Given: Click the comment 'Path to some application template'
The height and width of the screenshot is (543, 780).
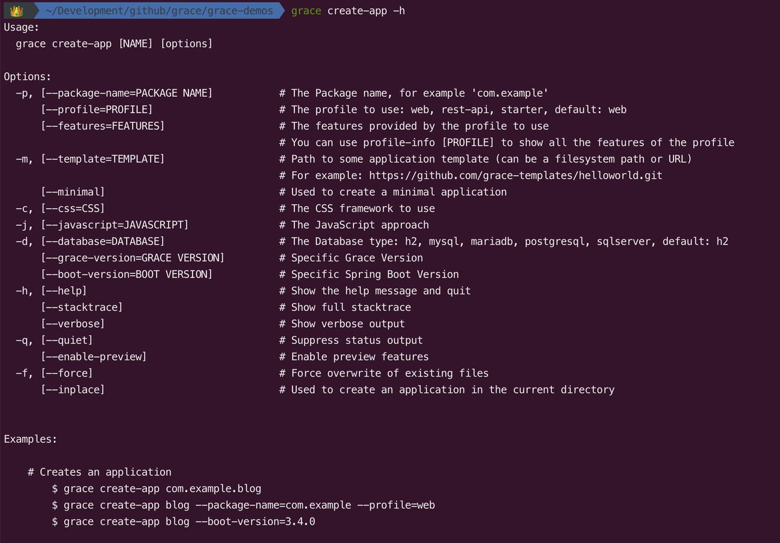Looking at the screenshot, I should pos(486,159).
